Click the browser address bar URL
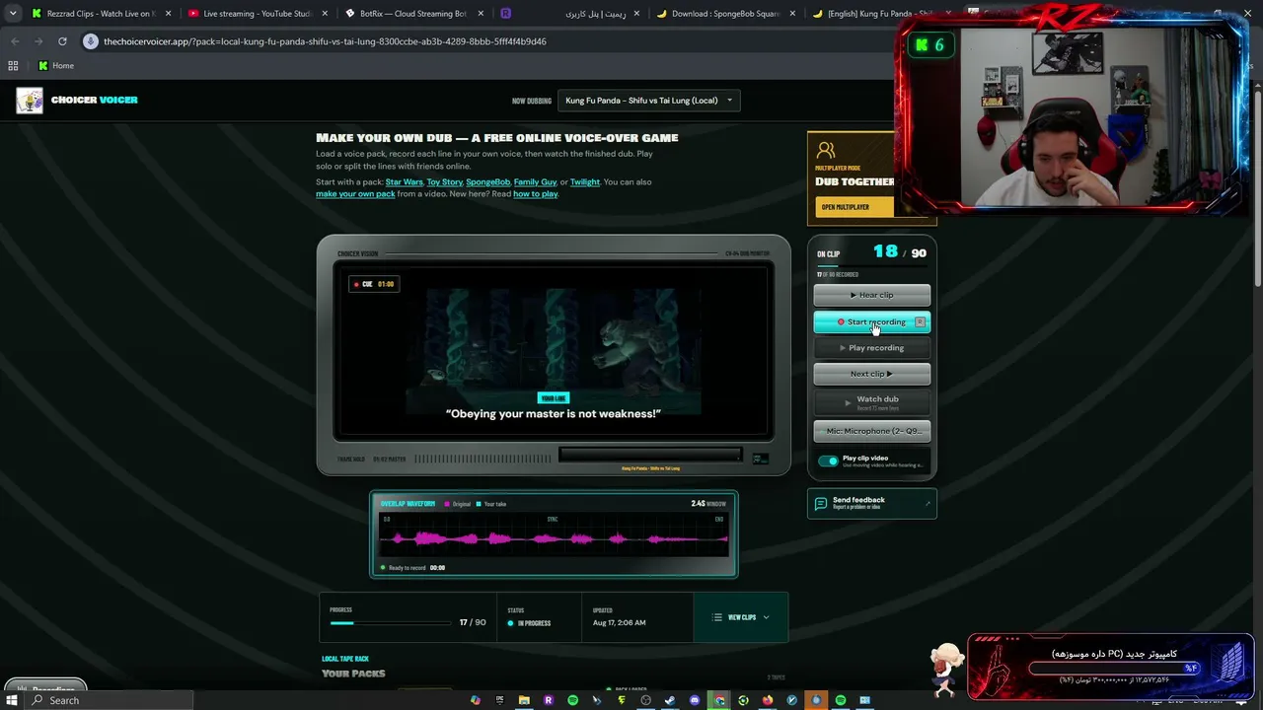The height and width of the screenshot is (710, 1263). pos(326,41)
